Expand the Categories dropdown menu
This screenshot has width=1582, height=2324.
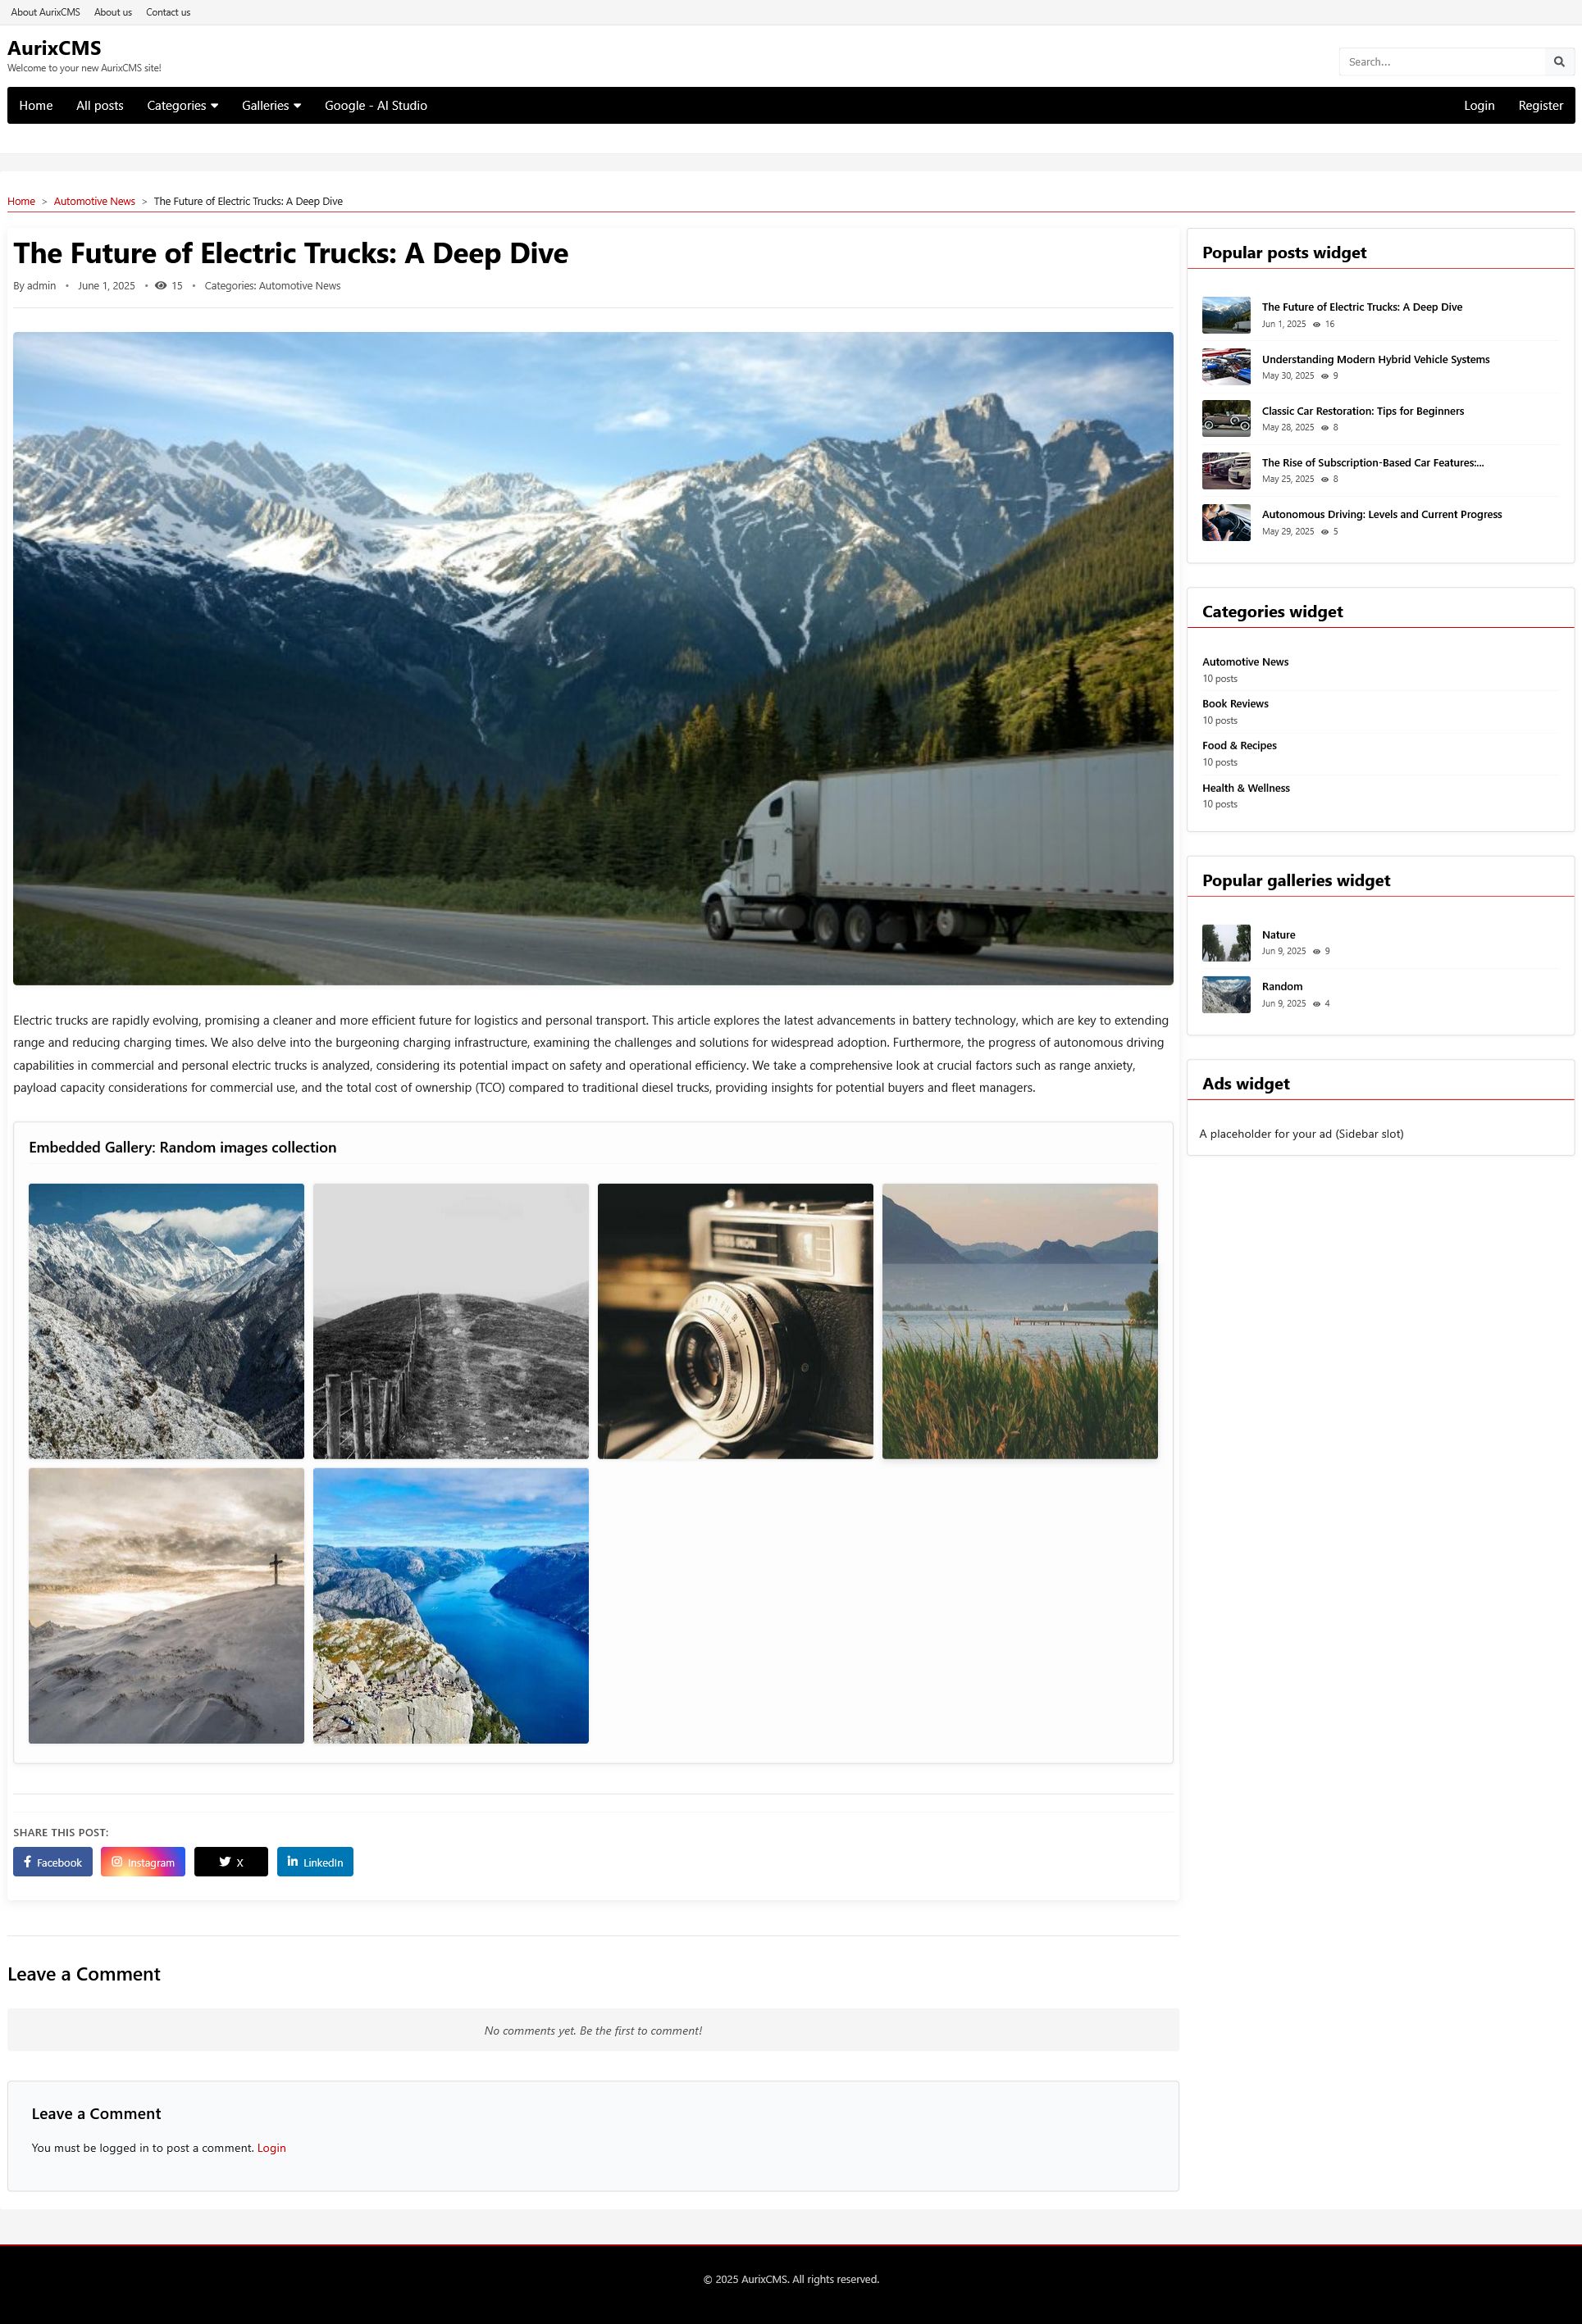182,106
